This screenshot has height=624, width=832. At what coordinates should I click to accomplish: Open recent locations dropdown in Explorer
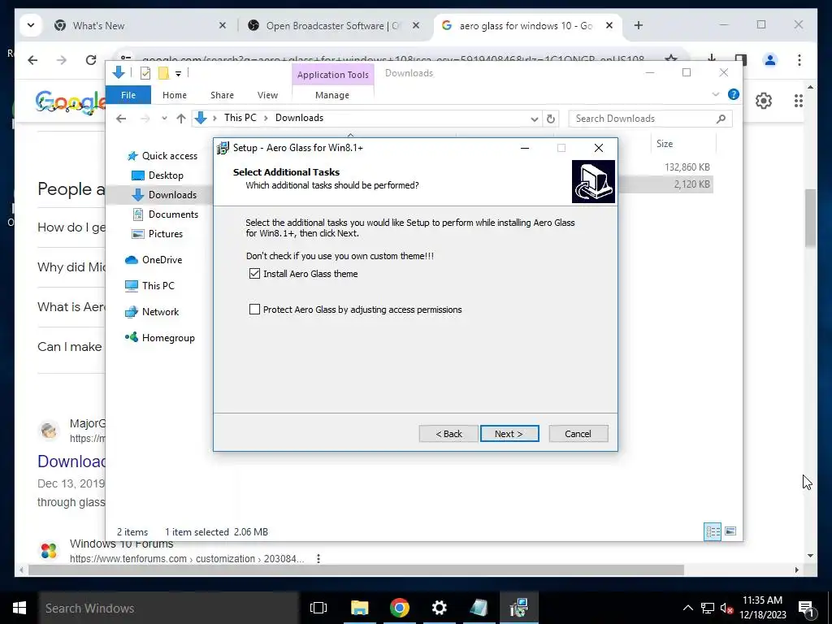click(164, 119)
